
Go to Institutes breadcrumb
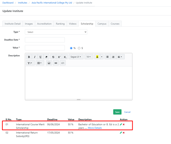coord(22,3)
